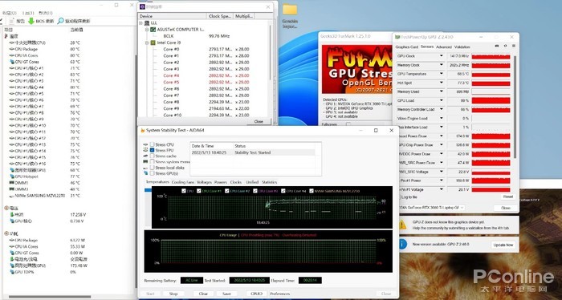This screenshot has width=562, height=300.
Task: Open the Board Power Draw dropdown arrow
Action: [442, 136]
